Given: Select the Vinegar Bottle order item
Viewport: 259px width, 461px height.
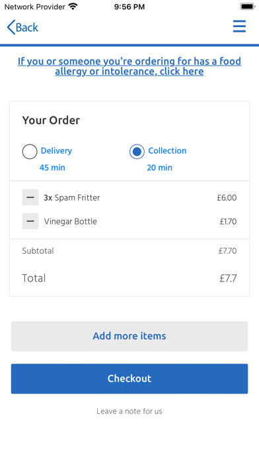Looking at the screenshot, I should pyautogui.click(x=71, y=221).
